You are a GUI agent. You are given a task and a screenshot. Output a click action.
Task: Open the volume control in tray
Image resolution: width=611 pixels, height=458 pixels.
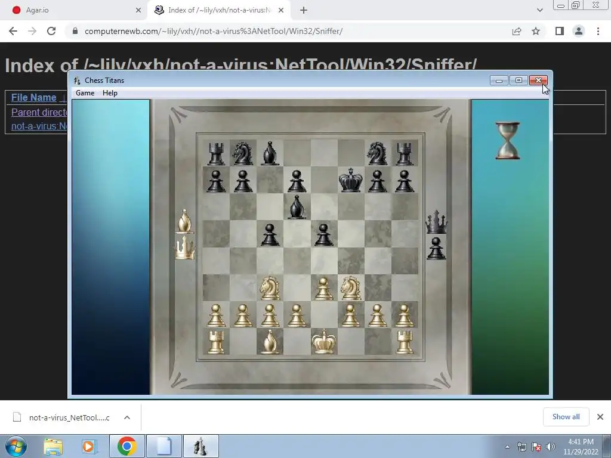(x=551, y=447)
